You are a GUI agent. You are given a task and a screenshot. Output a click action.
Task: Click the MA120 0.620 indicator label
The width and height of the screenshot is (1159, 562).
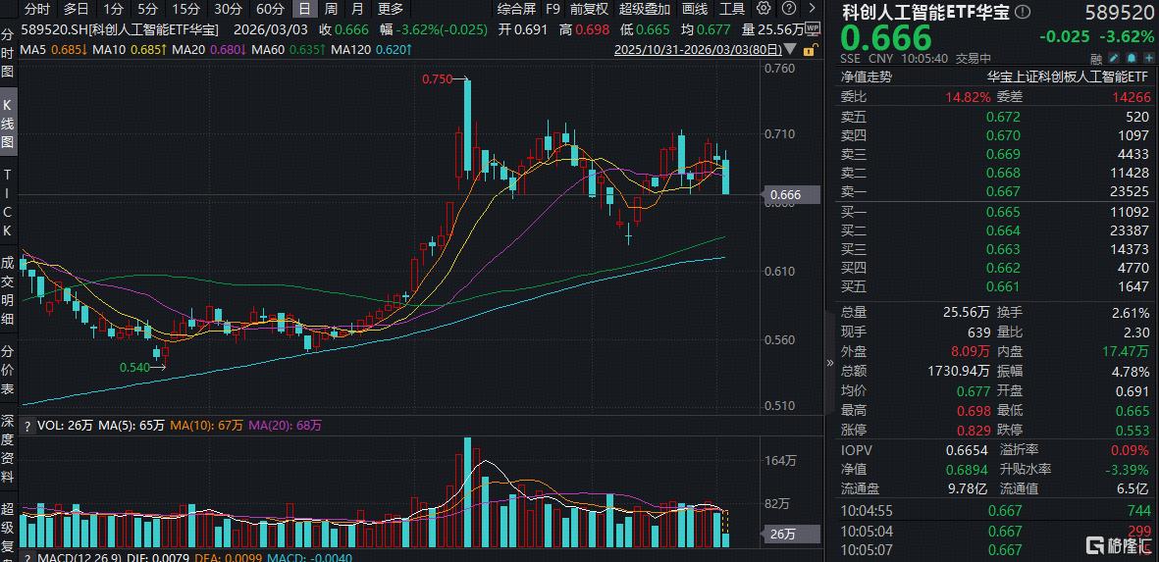[x=372, y=50]
